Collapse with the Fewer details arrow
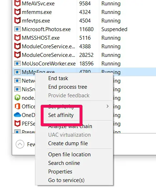This screenshot has height=191, width=156. pyautogui.click(x=20, y=144)
